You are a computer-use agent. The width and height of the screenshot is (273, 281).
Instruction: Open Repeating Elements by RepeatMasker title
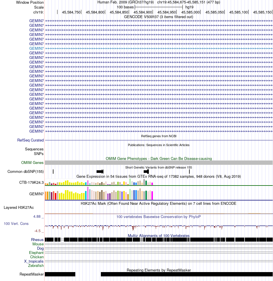point(159,270)
